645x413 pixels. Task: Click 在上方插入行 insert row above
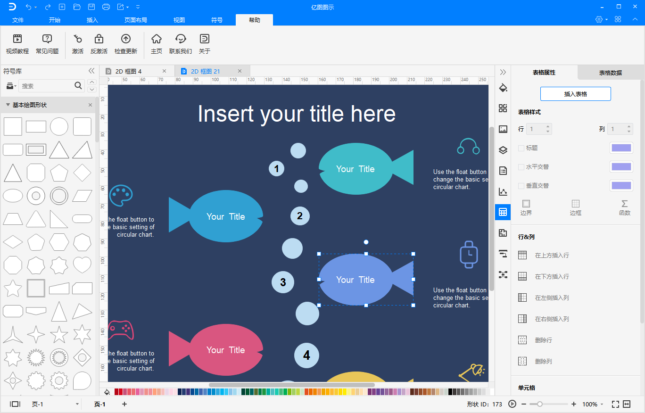[x=552, y=255]
